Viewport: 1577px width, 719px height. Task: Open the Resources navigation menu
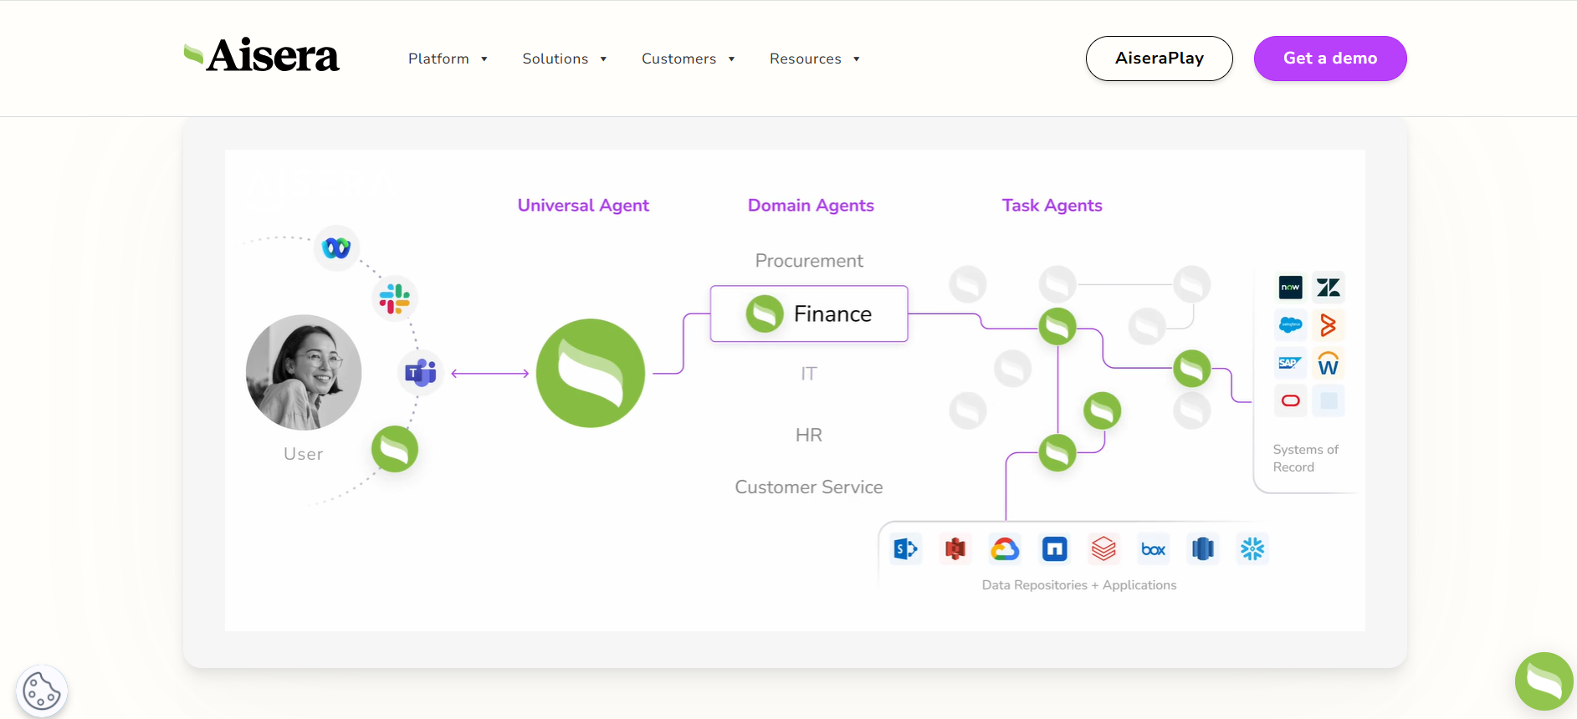point(814,59)
